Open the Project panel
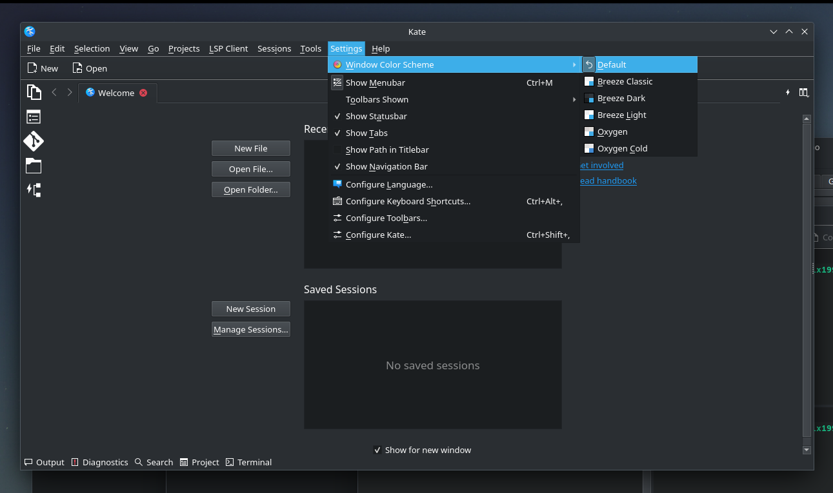The width and height of the screenshot is (833, 493). point(200,462)
